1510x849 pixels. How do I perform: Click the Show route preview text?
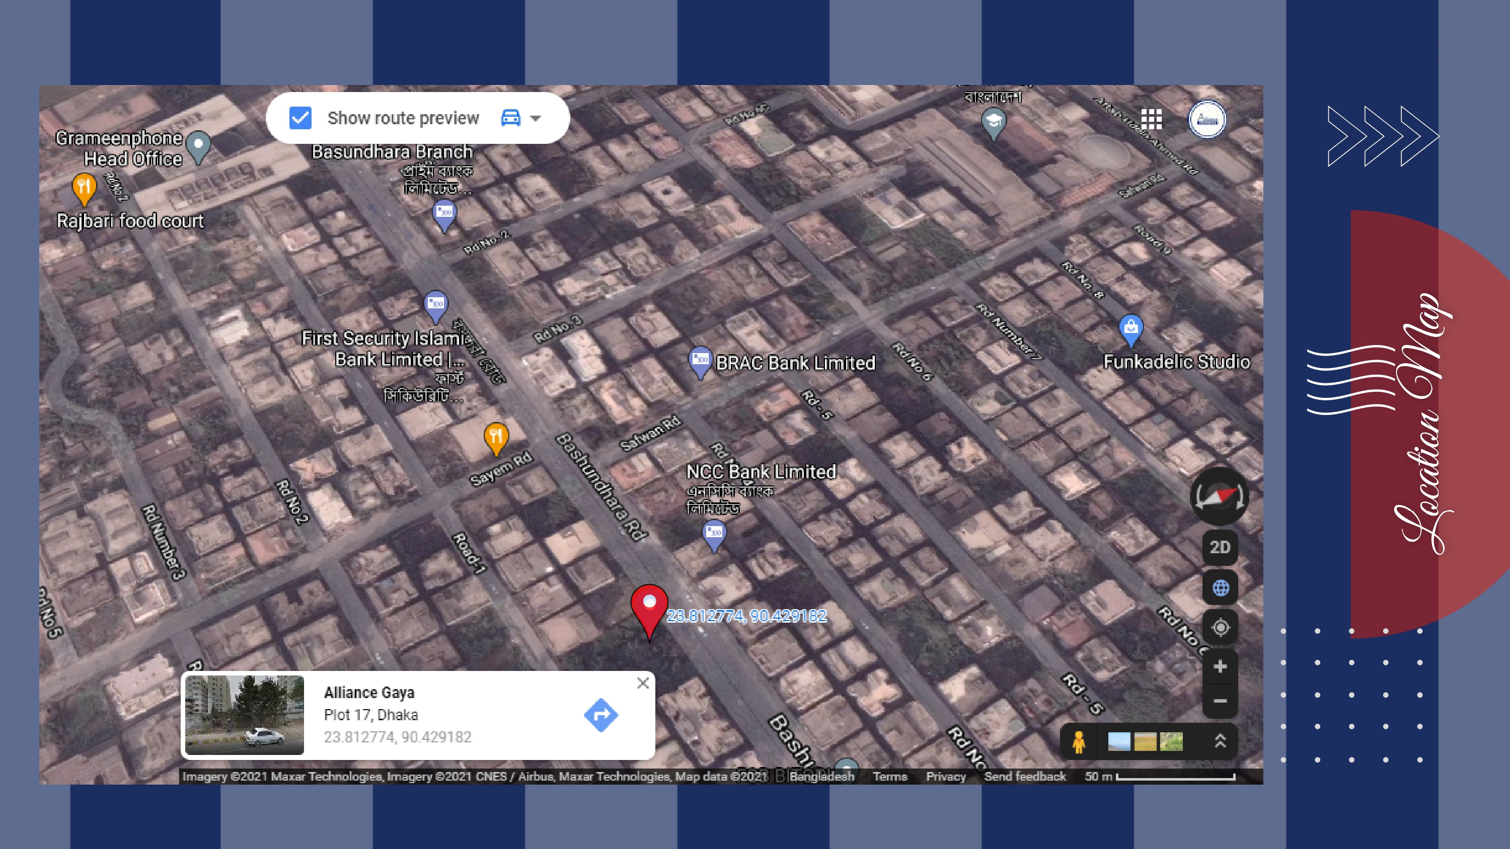click(x=403, y=118)
